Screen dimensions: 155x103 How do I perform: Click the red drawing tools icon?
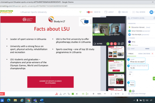pyautogui.click(x=57, y=94)
